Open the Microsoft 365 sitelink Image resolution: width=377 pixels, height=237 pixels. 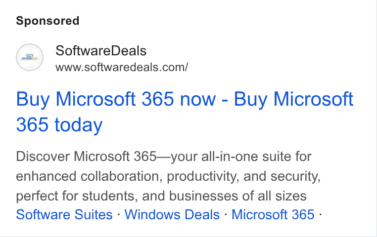pos(273,214)
